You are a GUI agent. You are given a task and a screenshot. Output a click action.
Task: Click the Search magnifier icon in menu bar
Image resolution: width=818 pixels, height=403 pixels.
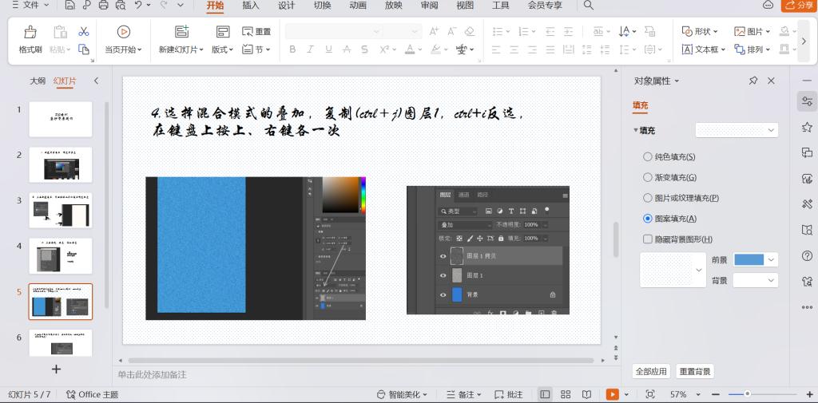click(589, 6)
